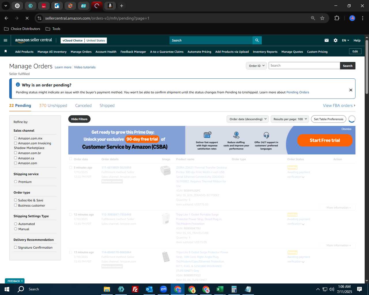This screenshot has height=295, width=369.
Task: Open the Chrome profile avatar
Action: [x=352, y=18]
